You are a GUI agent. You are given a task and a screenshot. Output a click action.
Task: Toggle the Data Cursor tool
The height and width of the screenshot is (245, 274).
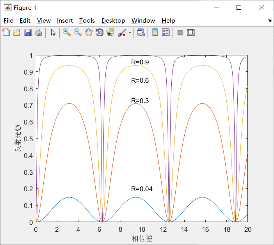[110, 33]
